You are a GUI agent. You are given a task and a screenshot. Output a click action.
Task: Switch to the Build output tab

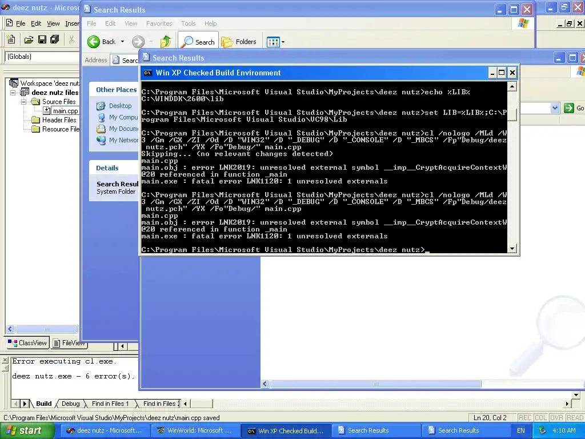coord(43,404)
